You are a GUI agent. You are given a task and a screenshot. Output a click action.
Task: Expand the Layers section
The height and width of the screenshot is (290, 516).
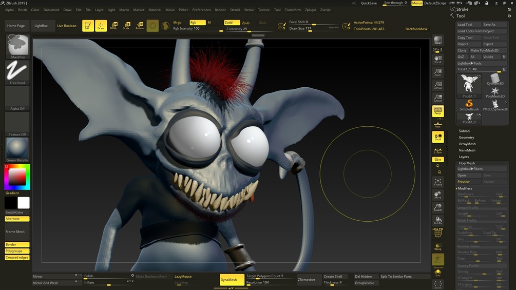(x=464, y=157)
